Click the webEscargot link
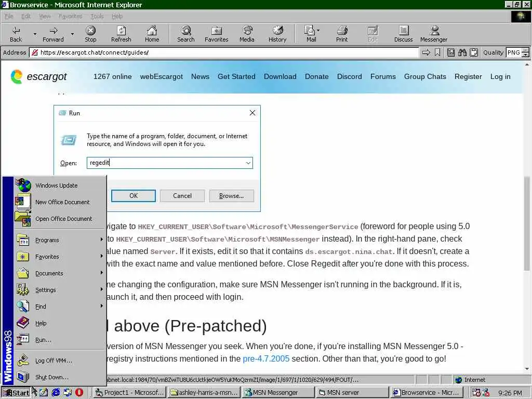The width and height of the screenshot is (532, 399). pos(162,77)
